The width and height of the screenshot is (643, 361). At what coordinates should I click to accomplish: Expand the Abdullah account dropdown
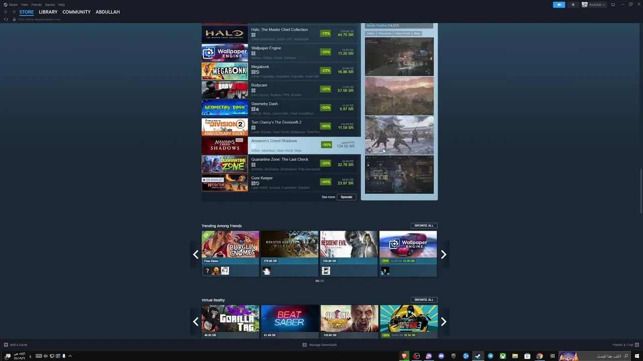tap(594, 5)
